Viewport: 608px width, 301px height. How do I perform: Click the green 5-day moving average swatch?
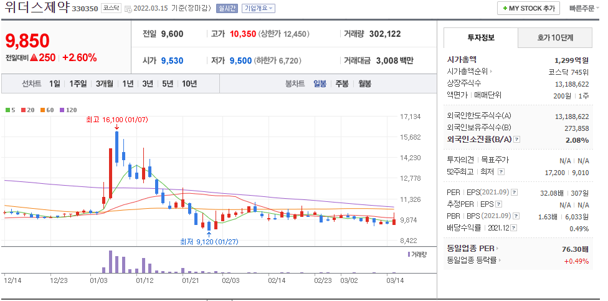[7, 110]
